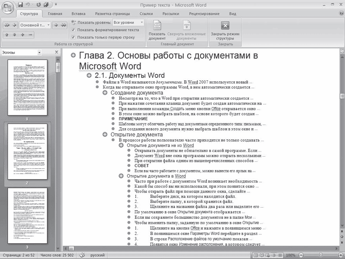Switch to Full Screen Reading view icon
Image resolution: width=345 pixels, height=259 pixels.
pyautogui.click(x=262, y=255)
